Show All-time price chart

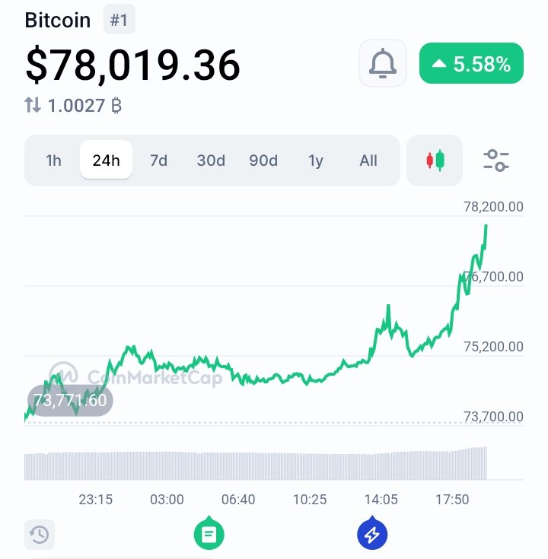[368, 160]
